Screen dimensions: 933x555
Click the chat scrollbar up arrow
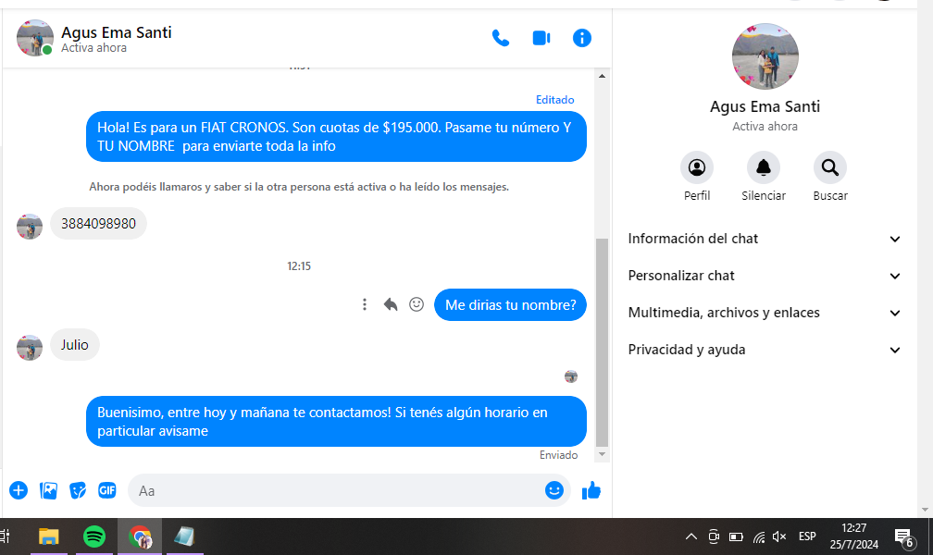[x=602, y=76]
